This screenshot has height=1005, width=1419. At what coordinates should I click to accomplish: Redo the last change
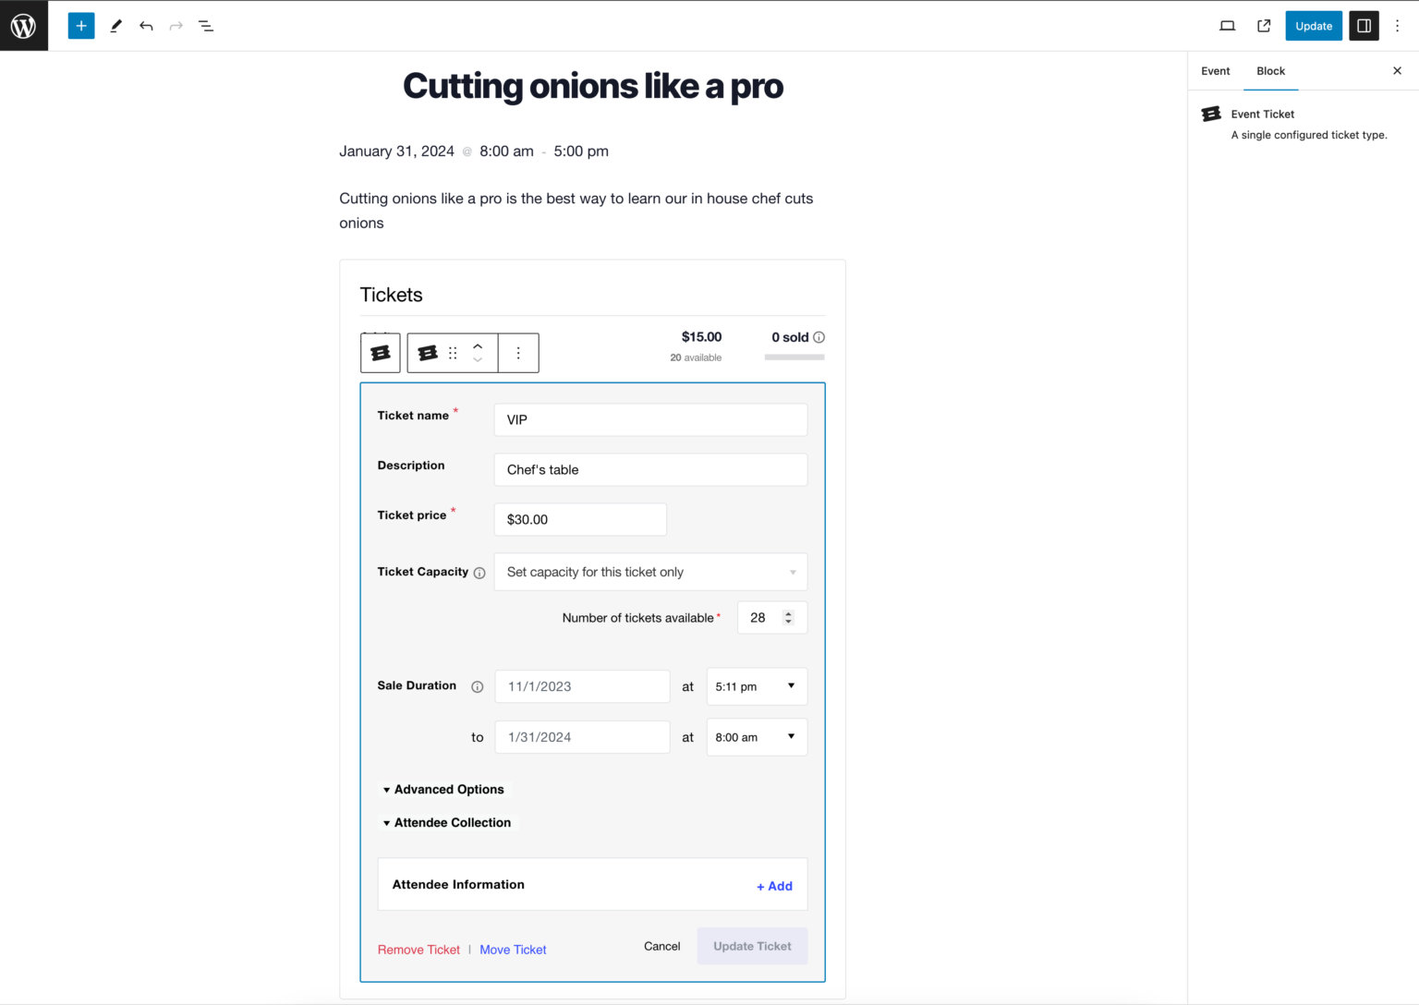coord(176,26)
